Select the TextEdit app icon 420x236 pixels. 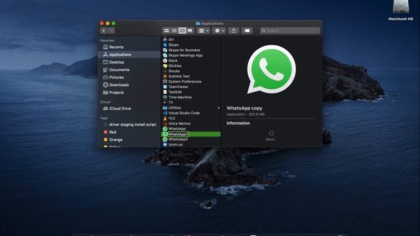(165, 92)
